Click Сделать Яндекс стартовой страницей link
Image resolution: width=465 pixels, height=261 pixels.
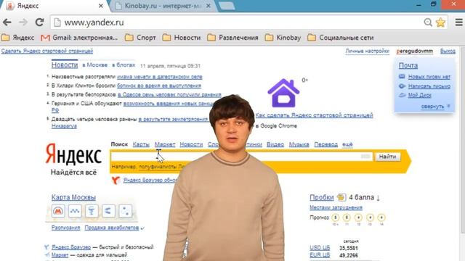[46, 51]
